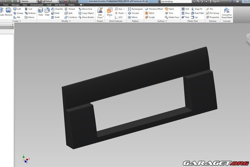Select the Mirror pattern tool
The height and width of the screenshot is (167, 250).
click(x=132, y=17)
